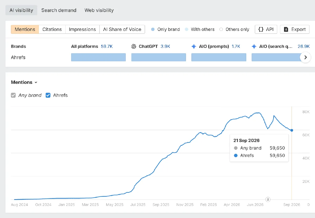Toggle the Any brand checkbox

(x=13, y=95)
